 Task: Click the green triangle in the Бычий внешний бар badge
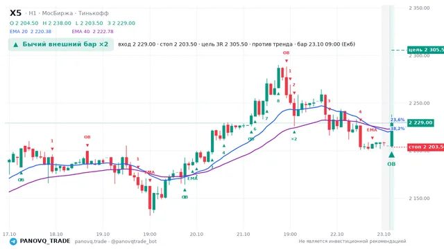point(16,44)
